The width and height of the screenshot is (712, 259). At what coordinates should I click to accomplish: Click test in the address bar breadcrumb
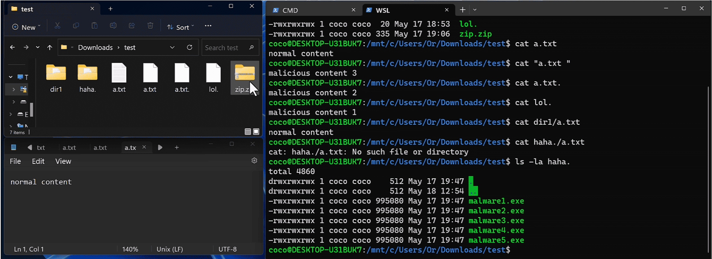pos(130,47)
